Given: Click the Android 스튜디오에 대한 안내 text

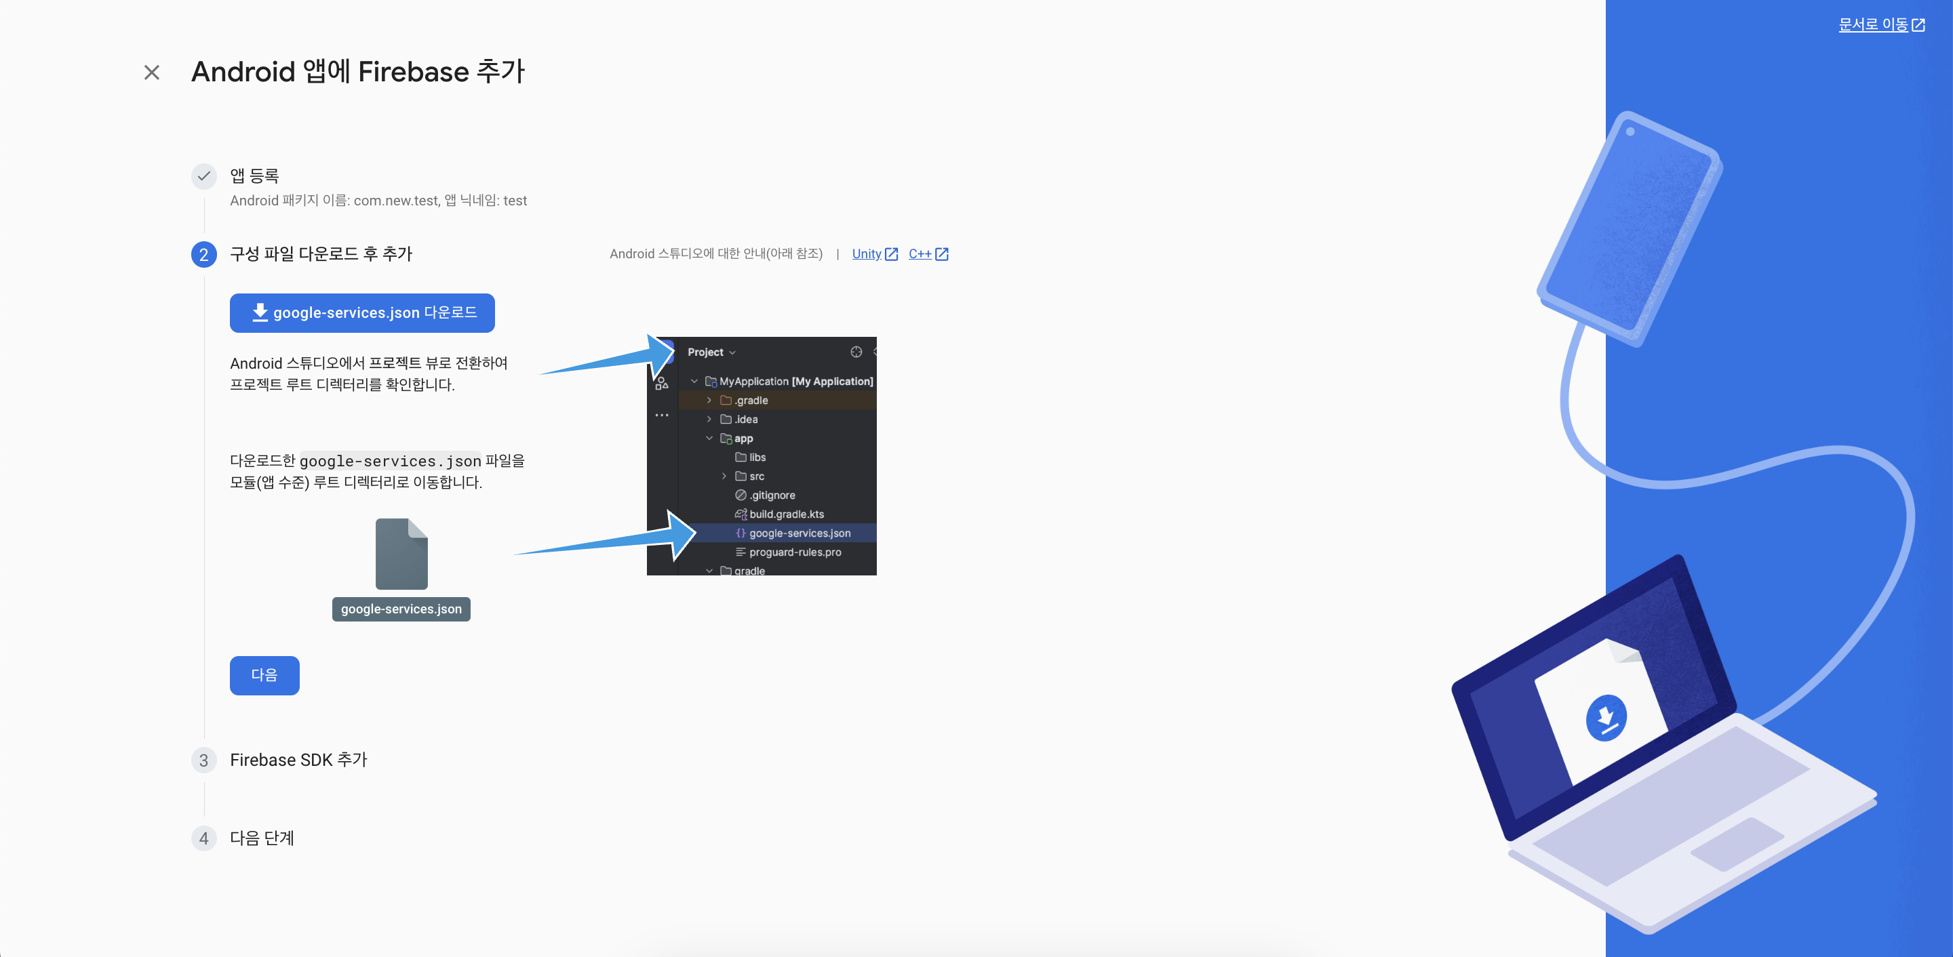Looking at the screenshot, I should coord(715,254).
